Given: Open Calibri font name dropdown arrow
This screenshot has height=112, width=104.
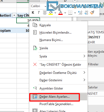Looking at the screenshot, I should pyautogui.click(x=45, y=6).
